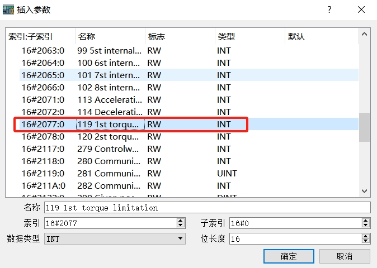Click the scrollbar up arrow
This screenshot has width=377, height=268.
pyautogui.click(x=365, y=35)
